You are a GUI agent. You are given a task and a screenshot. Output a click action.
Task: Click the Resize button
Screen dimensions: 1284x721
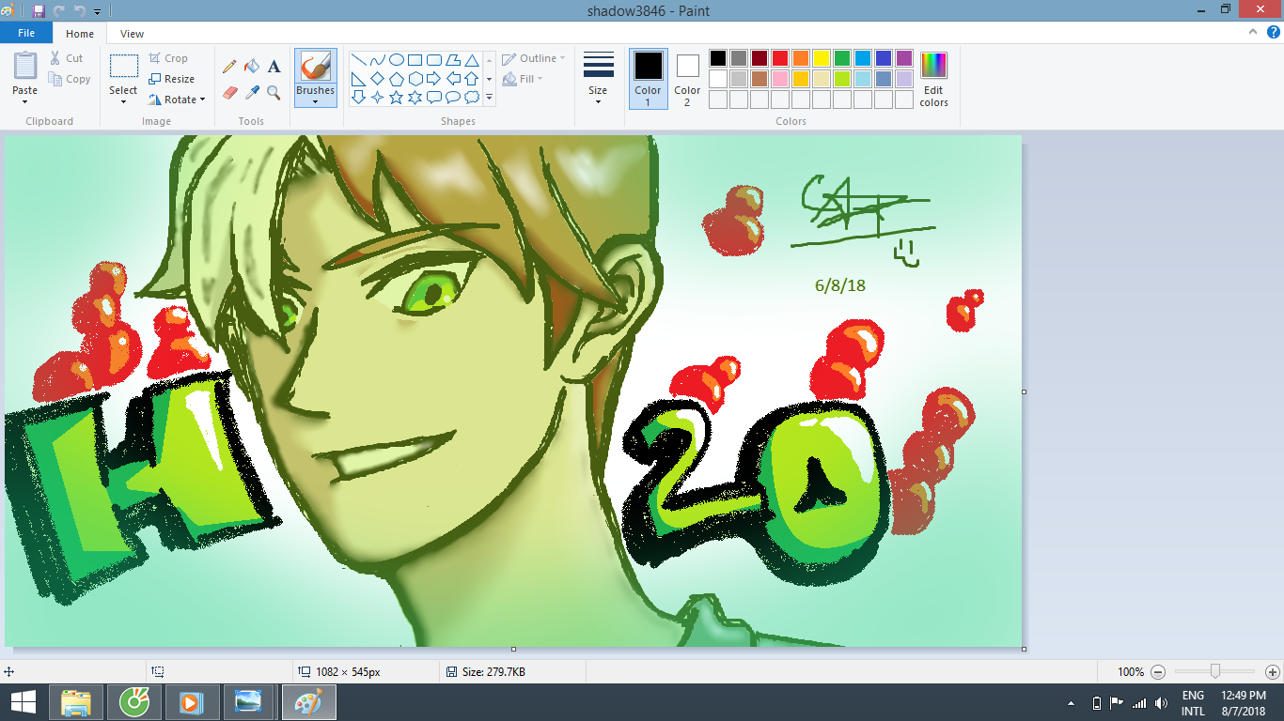tap(172, 79)
